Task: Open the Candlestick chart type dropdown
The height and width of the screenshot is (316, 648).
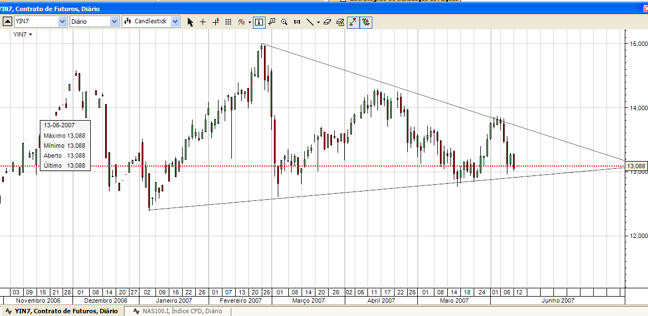Action: click(175, 22)
